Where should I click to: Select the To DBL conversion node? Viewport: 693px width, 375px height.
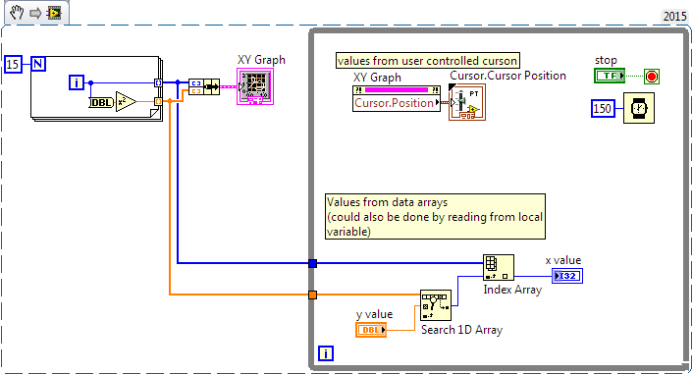coord(101,103)
